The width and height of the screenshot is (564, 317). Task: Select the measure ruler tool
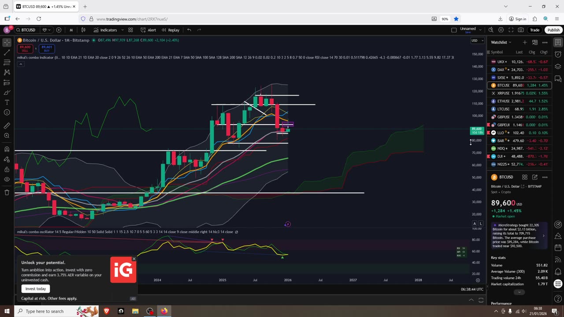click(x=7, y=125)
